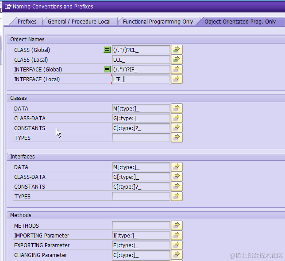285x261 pixels.
Task: Open multiple selection for EXPORTING Parameter
Action: pyautogui.click(x=177, y=245)
